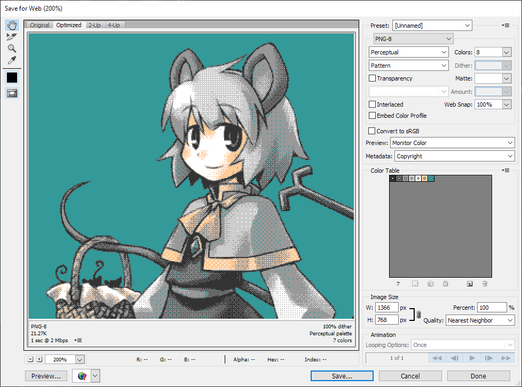The image size is (522, 387).
Task: Open the Perceptual color reduction dropdown
Action: (409, 52)
